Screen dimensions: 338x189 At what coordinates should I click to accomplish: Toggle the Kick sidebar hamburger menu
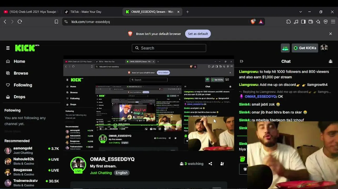[x=8, y=48]
